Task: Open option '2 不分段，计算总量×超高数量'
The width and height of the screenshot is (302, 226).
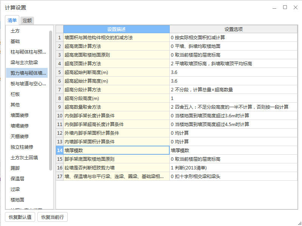Action: click(x=234, y=90)
